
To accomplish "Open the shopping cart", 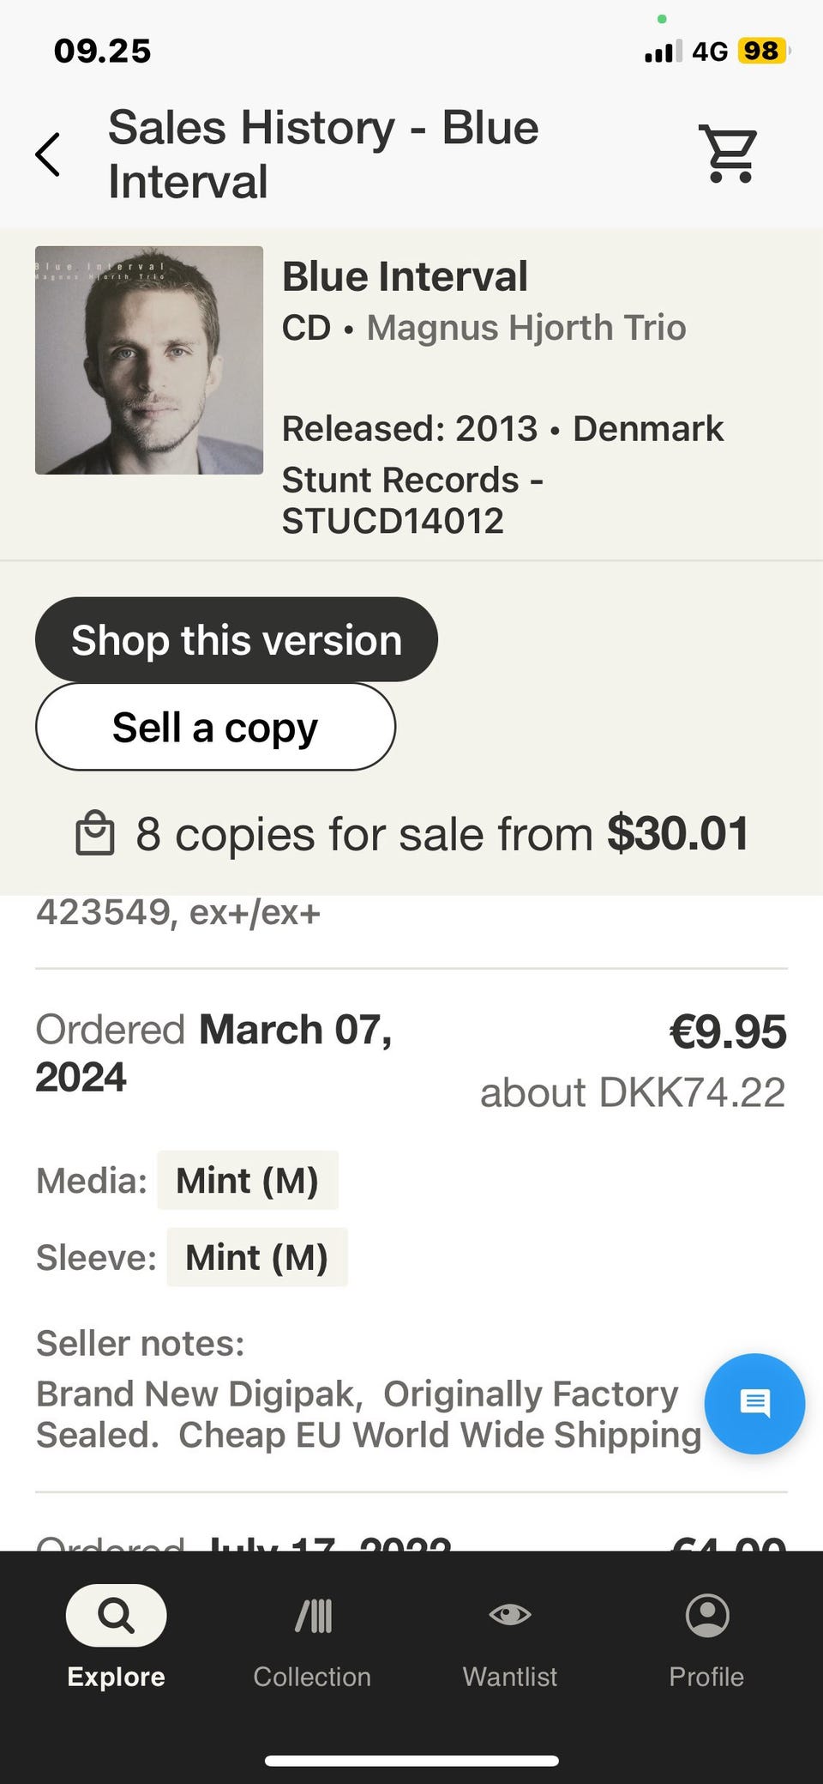I will coord(730,154).
